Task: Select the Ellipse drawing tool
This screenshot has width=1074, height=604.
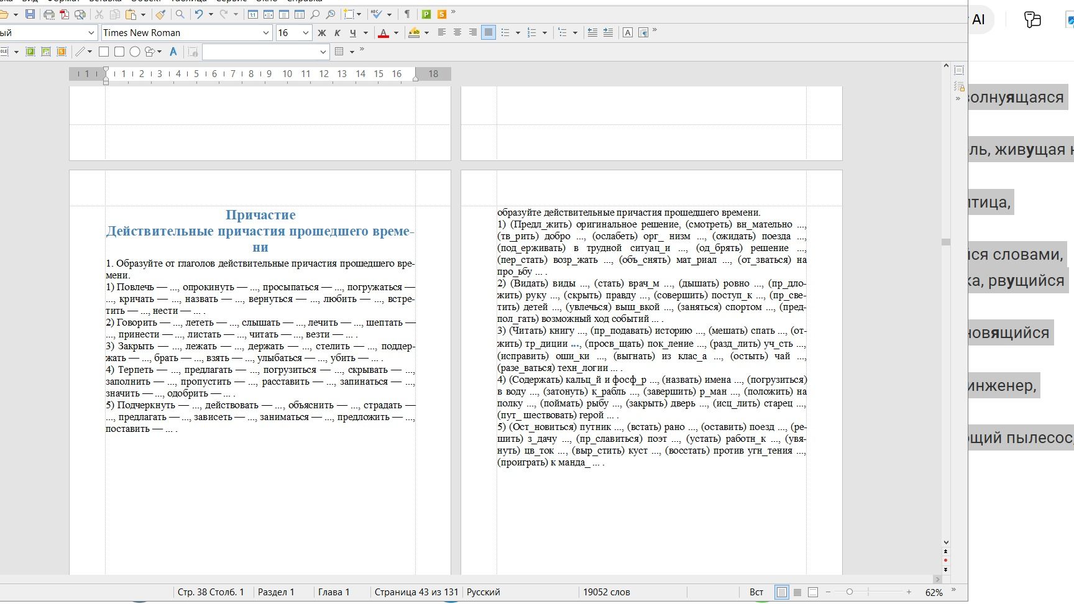Action: 134,52
